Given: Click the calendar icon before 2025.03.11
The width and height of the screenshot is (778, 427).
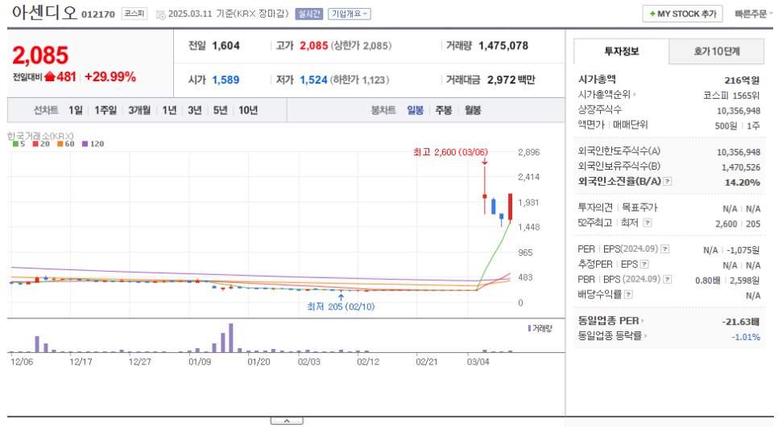Looking at the screenshot, I should [x=161, y=14].
